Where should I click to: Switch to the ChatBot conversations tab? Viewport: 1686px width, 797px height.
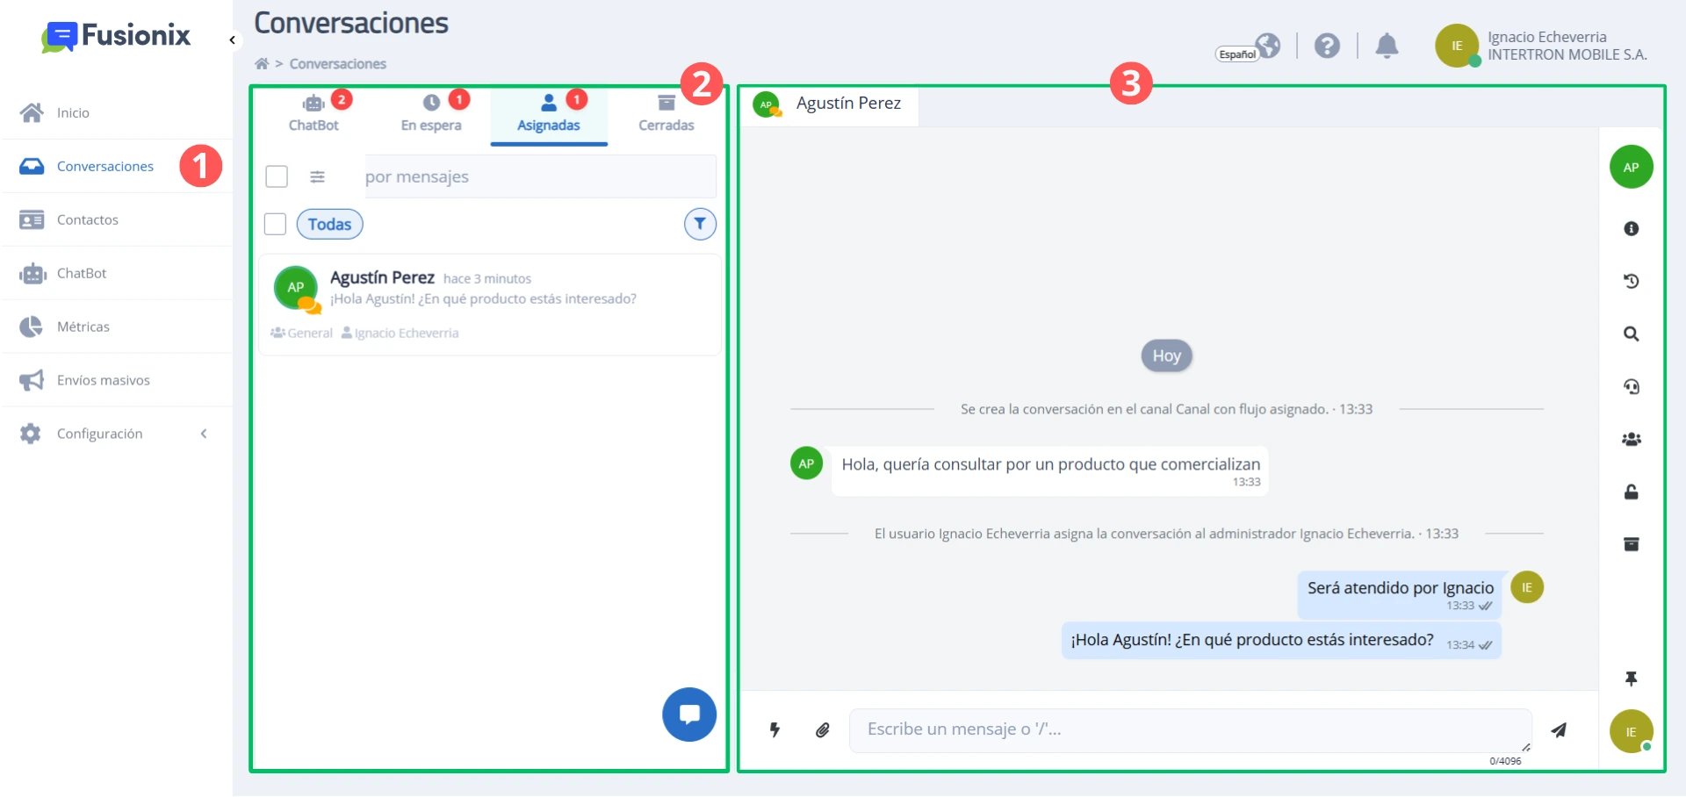point(313,114)
